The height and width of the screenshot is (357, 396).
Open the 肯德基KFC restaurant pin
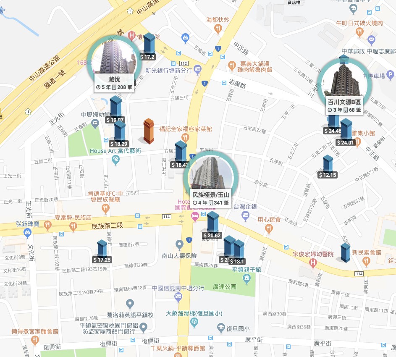point(105,209)
